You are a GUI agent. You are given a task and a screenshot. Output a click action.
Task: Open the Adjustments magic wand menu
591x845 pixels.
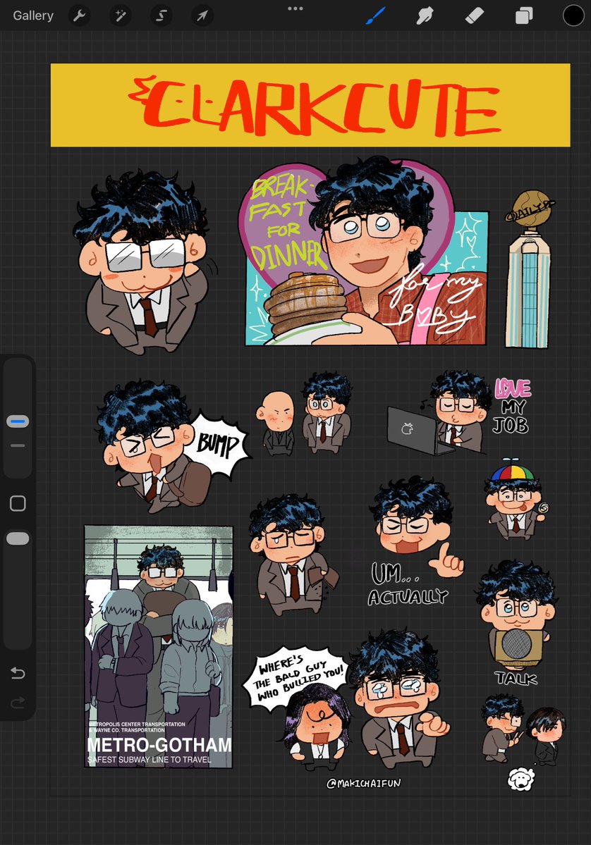click(x=121, y=16)
